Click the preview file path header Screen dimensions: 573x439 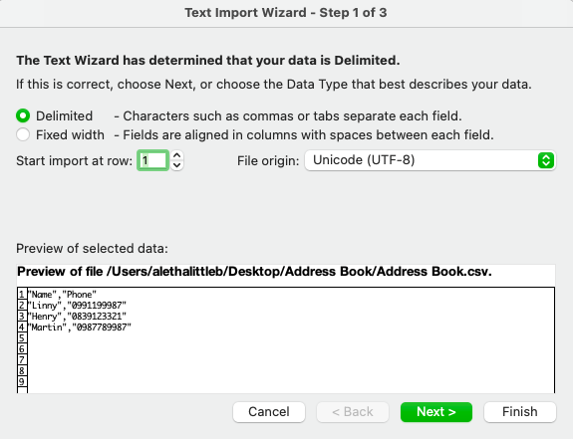point(254,272)
